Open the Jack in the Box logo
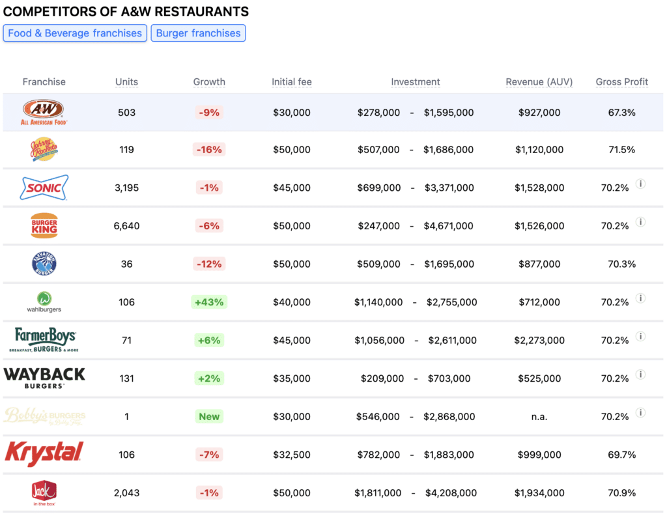Screen dimensions: 667x523 pyautogui.click(x=44, y=493)
